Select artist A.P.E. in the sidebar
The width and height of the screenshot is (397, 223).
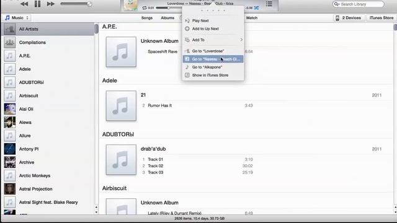click(48, 56)
